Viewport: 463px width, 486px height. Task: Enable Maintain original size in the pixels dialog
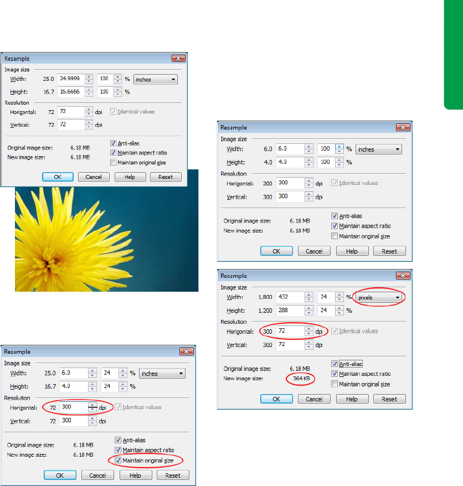point(335,384)
